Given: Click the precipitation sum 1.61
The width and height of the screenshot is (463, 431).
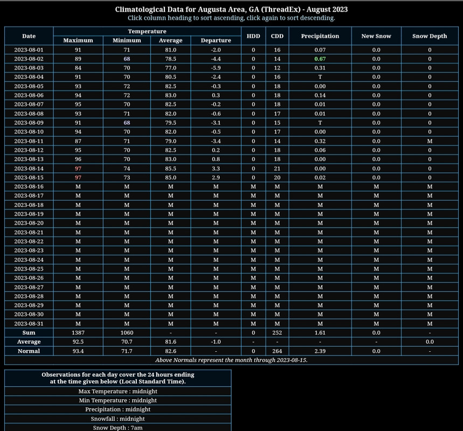Looking at the screenshot, I should pos(320,333).
